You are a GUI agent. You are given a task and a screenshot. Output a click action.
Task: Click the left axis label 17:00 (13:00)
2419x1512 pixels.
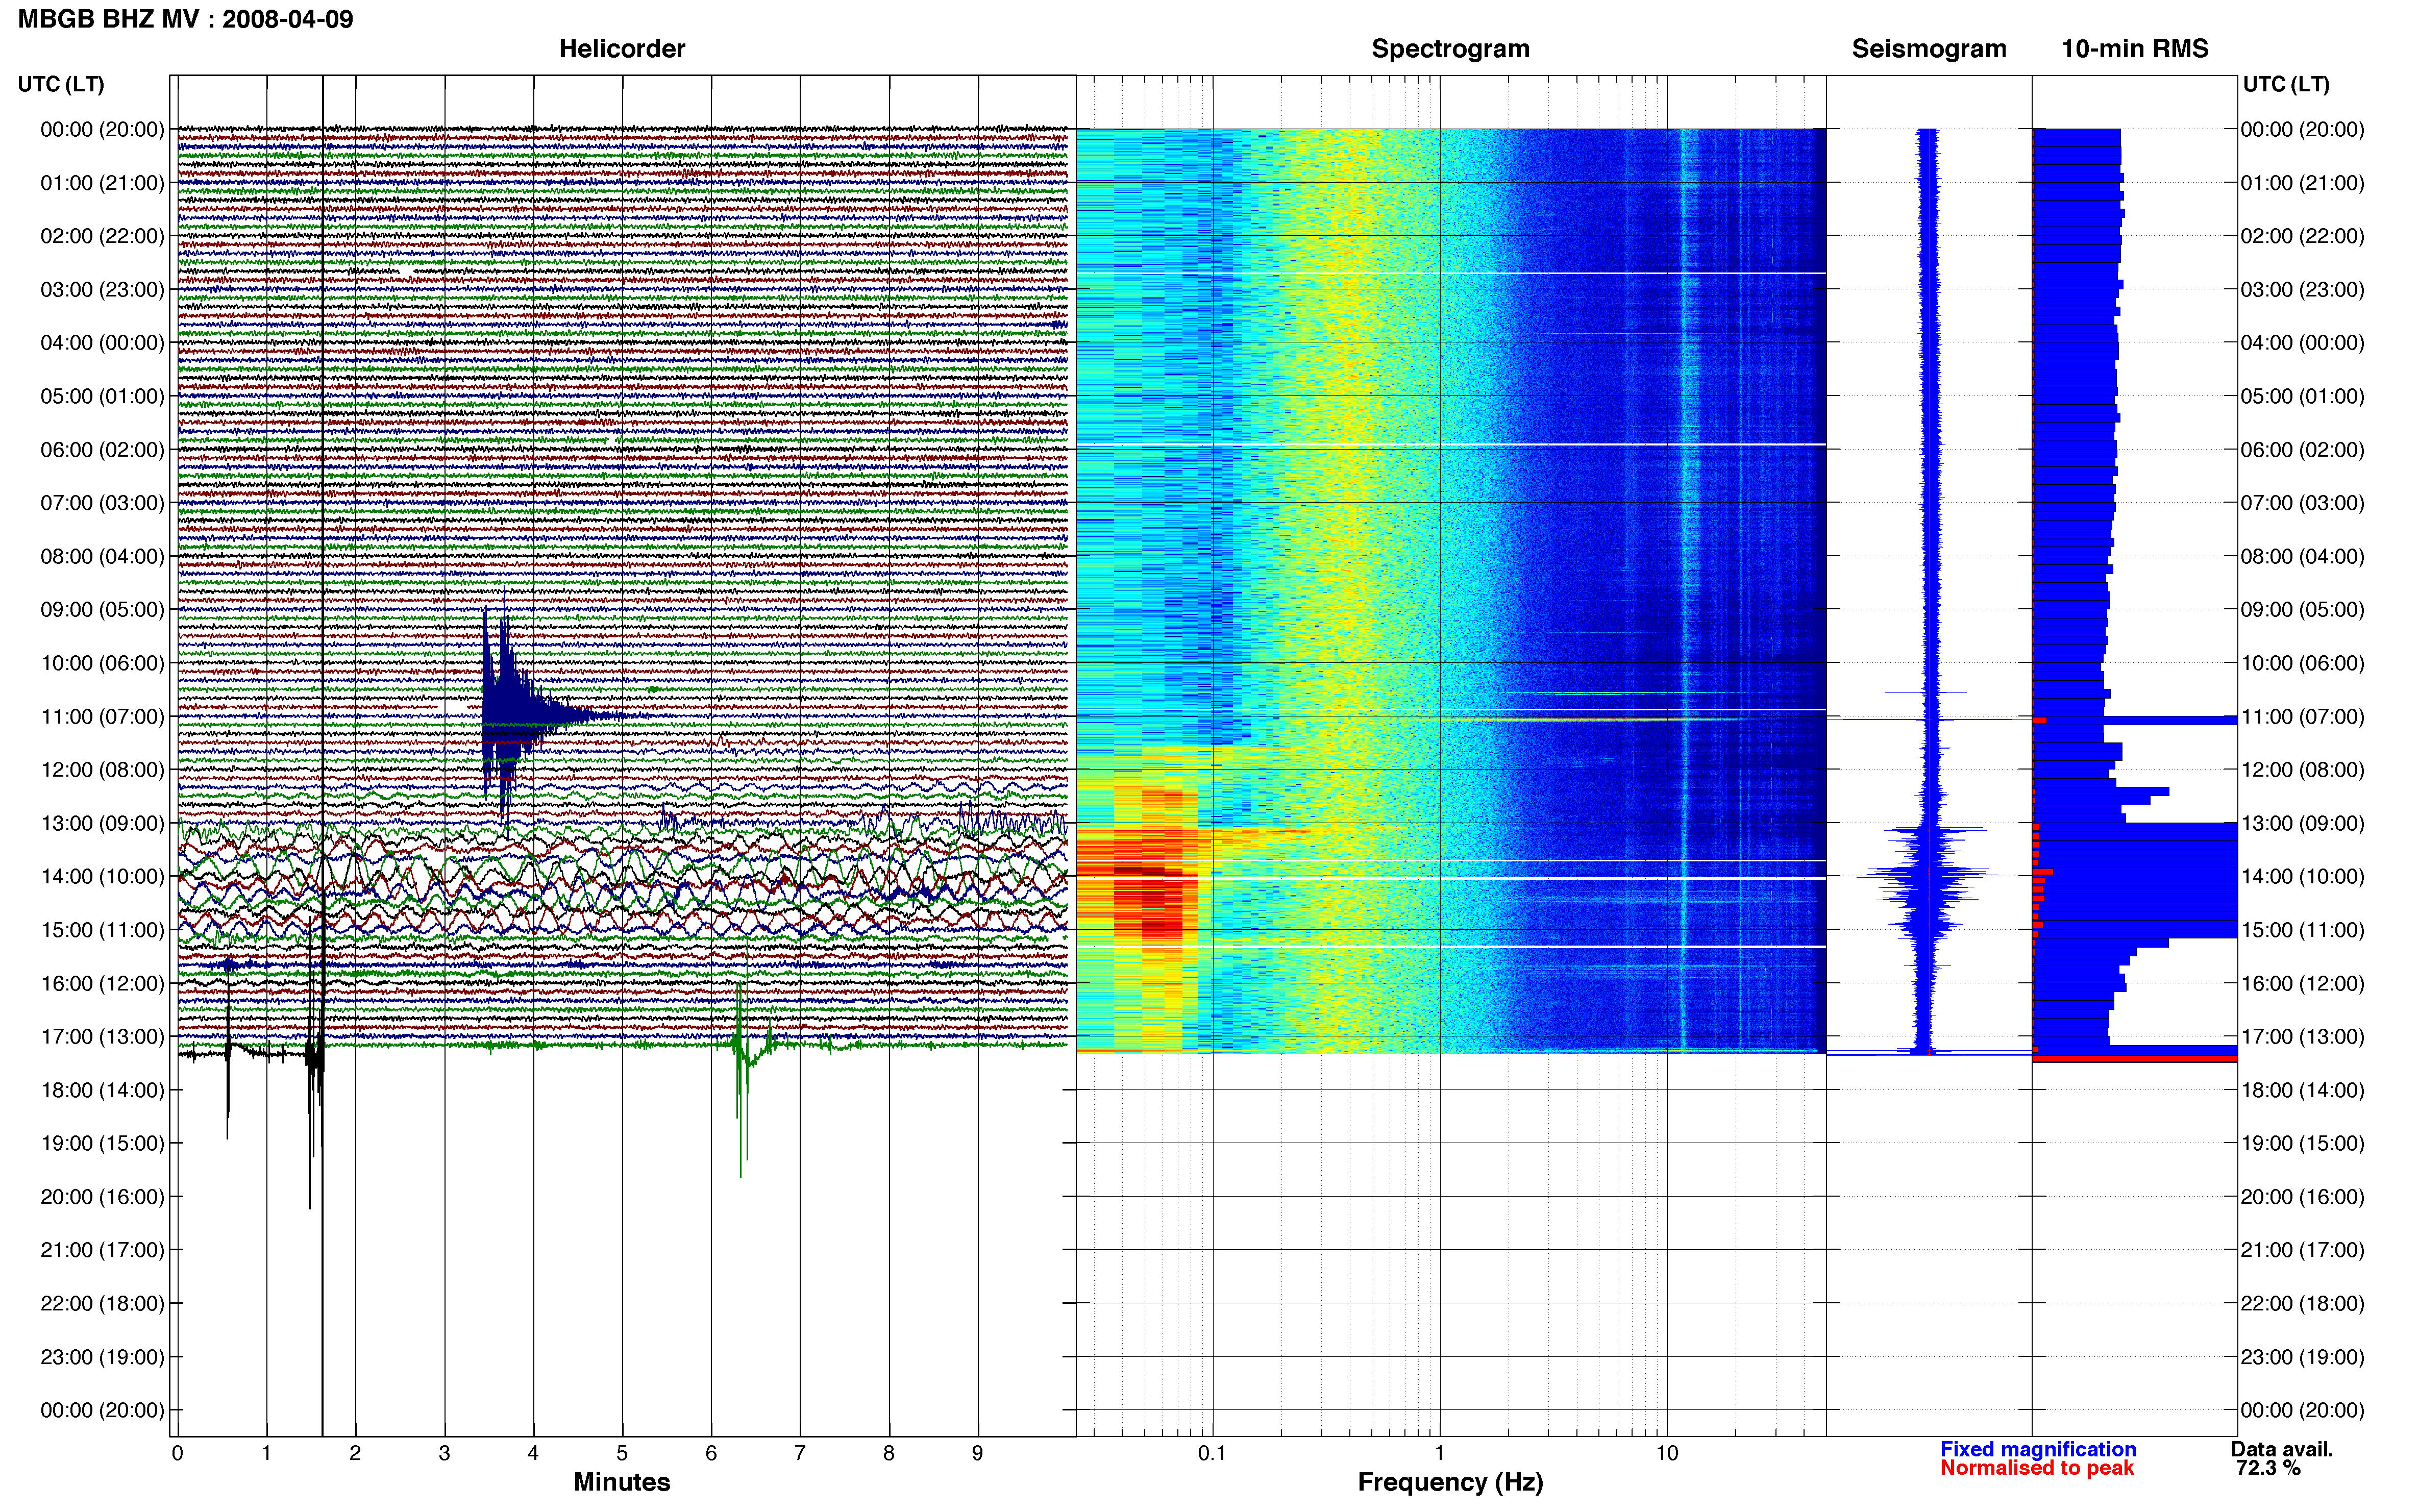(x=102, y=1037)
